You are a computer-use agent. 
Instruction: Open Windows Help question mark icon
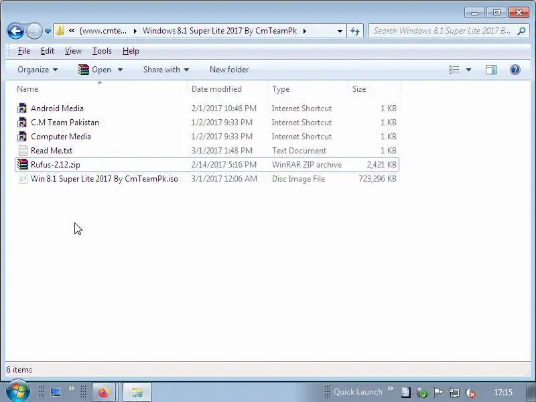pyautogui.click(x=515, y=70)
